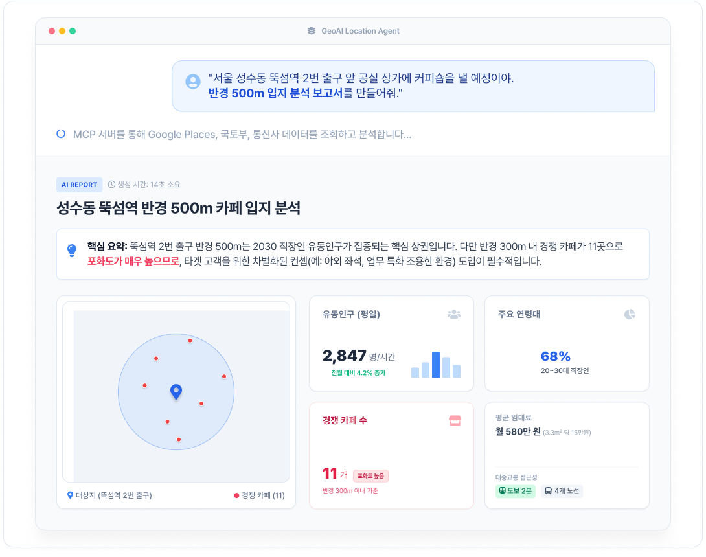706x557 pixels.
Task: Click the 500m radius circle on the map
Action: coord(176,392)
